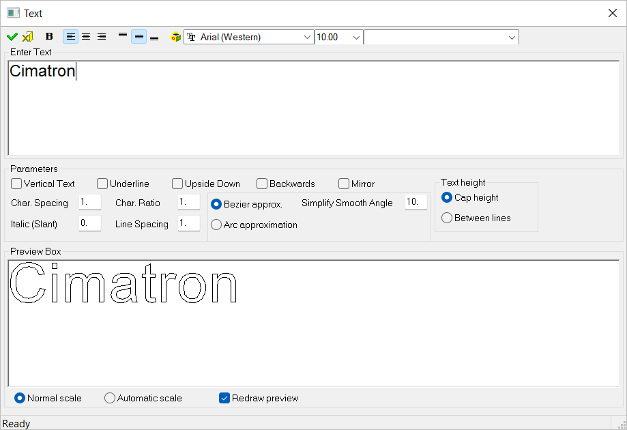The height and width of the screenshot is (430, 627).
Task: Click the Line Spacing field
Action: click(189, 223)
